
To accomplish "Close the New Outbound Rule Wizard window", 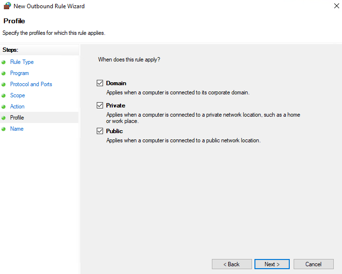I will pos(336,6).
